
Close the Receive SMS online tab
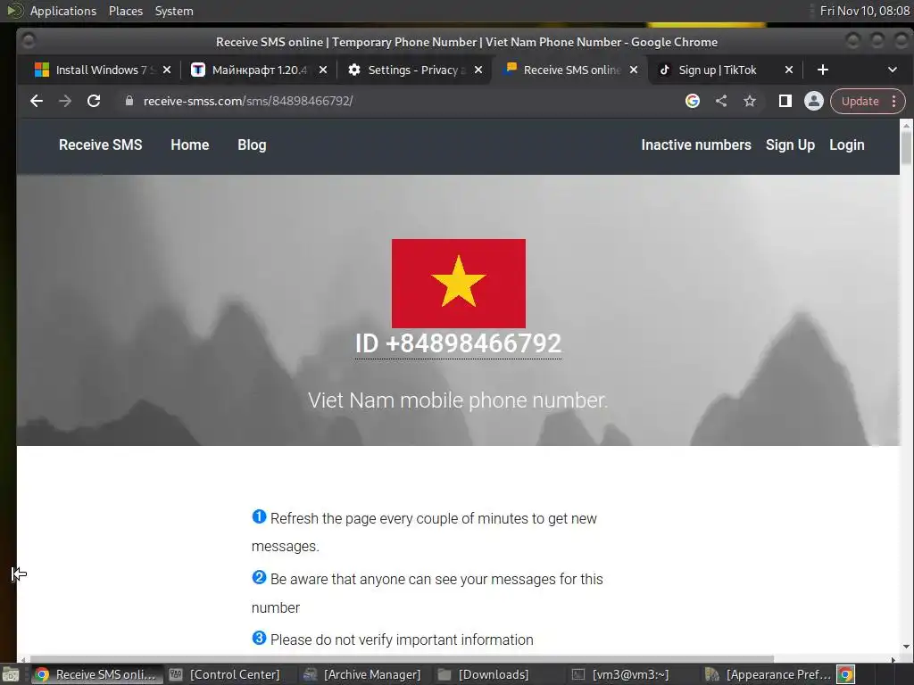click(634, 70)
